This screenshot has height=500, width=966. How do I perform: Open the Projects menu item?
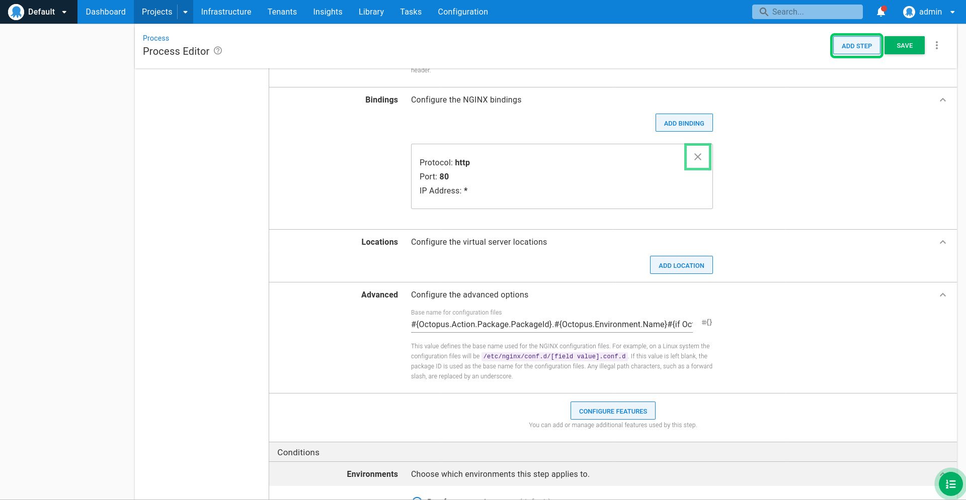coord(157,12)
